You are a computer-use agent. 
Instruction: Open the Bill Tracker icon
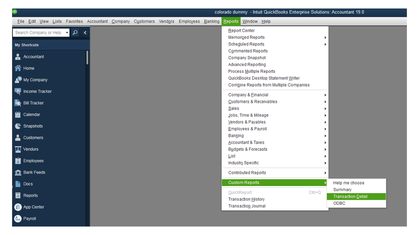18,103
